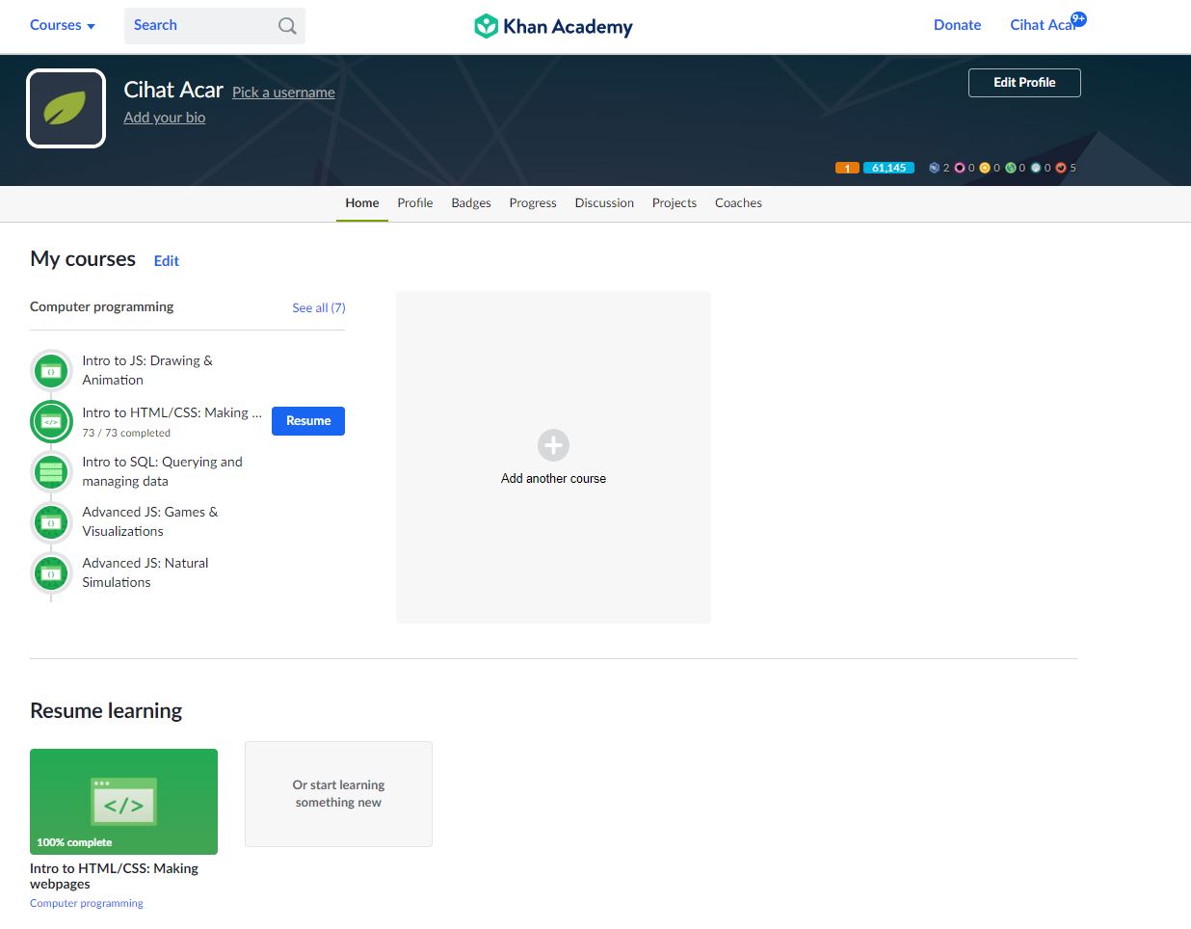Click the Pick a username link
Image resolution: width=1191 pixels, height=929 pixels.
click(283, 93)
